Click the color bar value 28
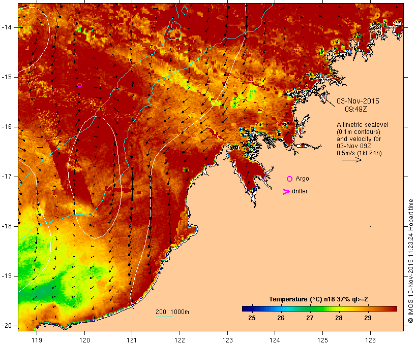This screenshot has height=345, width=417. 339,318
